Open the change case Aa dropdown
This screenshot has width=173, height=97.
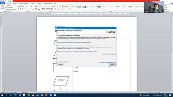[36, 6]
